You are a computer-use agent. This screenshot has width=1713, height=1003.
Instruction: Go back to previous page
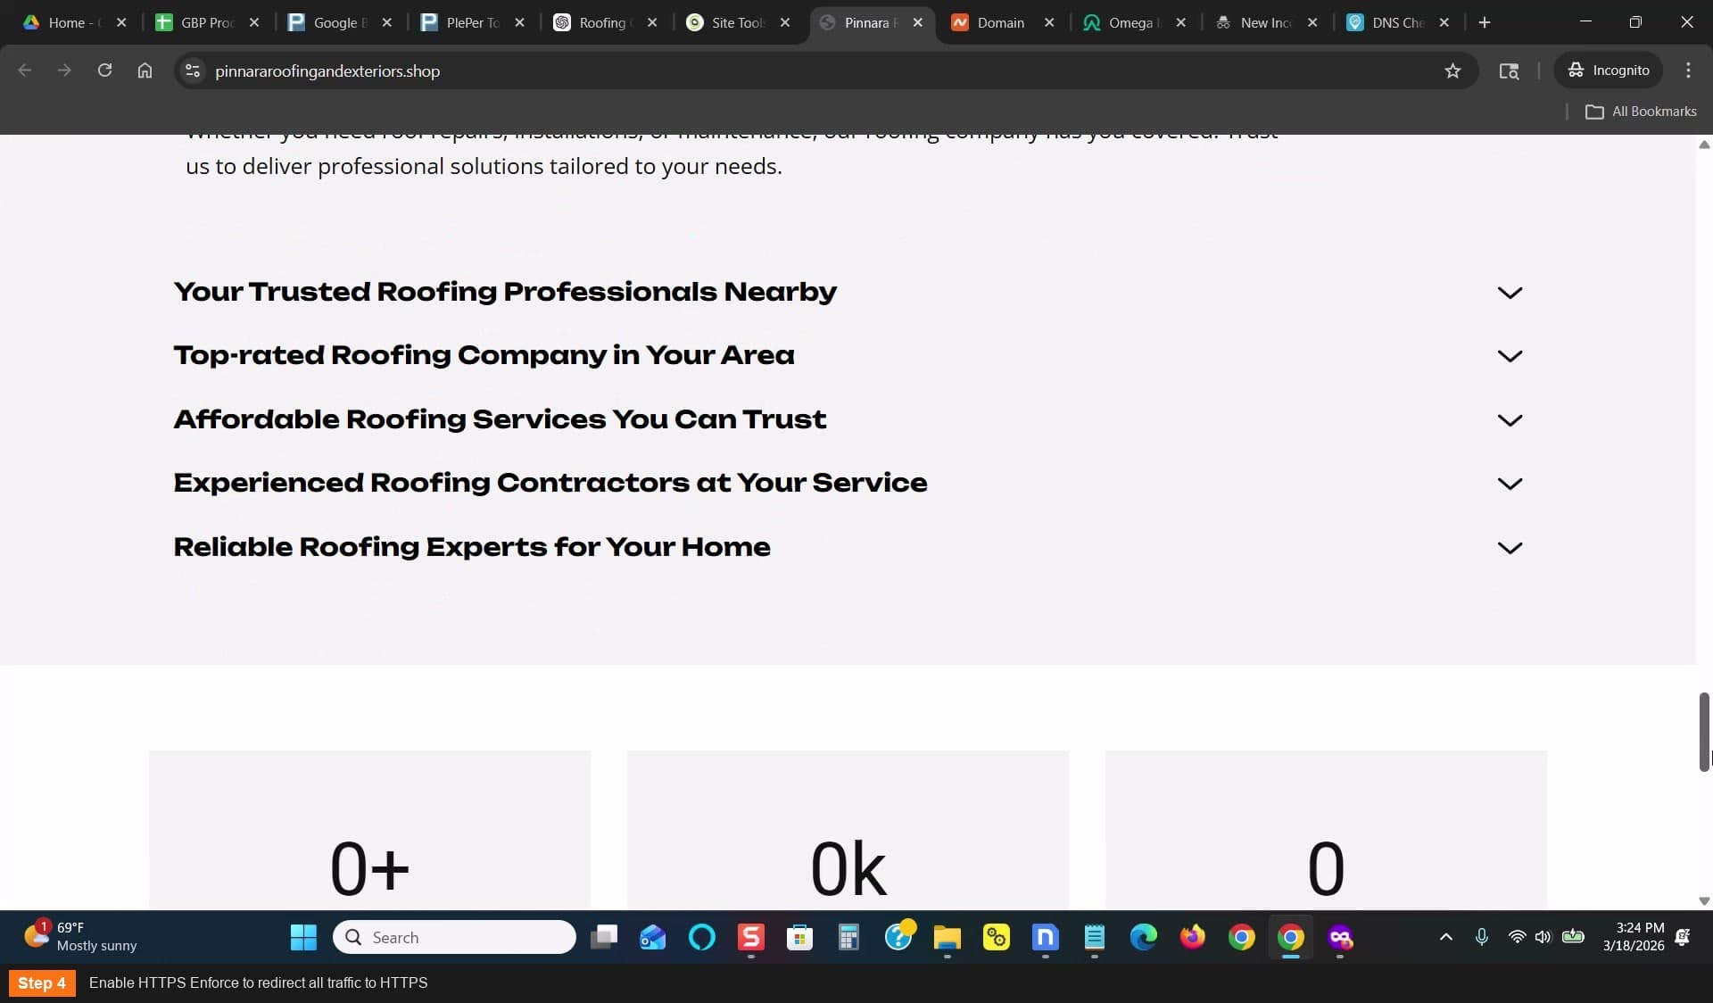tap(25, 70)
